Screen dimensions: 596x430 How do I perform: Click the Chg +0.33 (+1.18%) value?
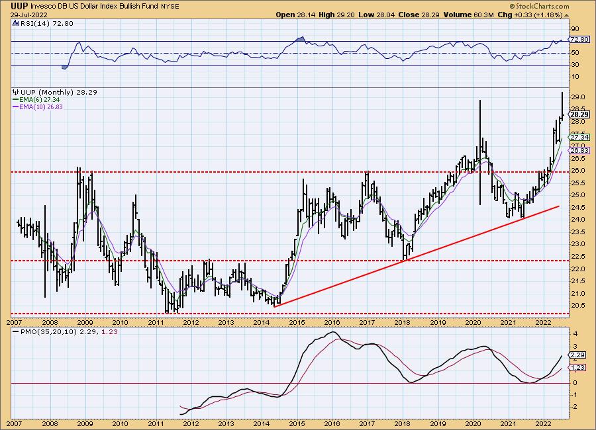530,15
